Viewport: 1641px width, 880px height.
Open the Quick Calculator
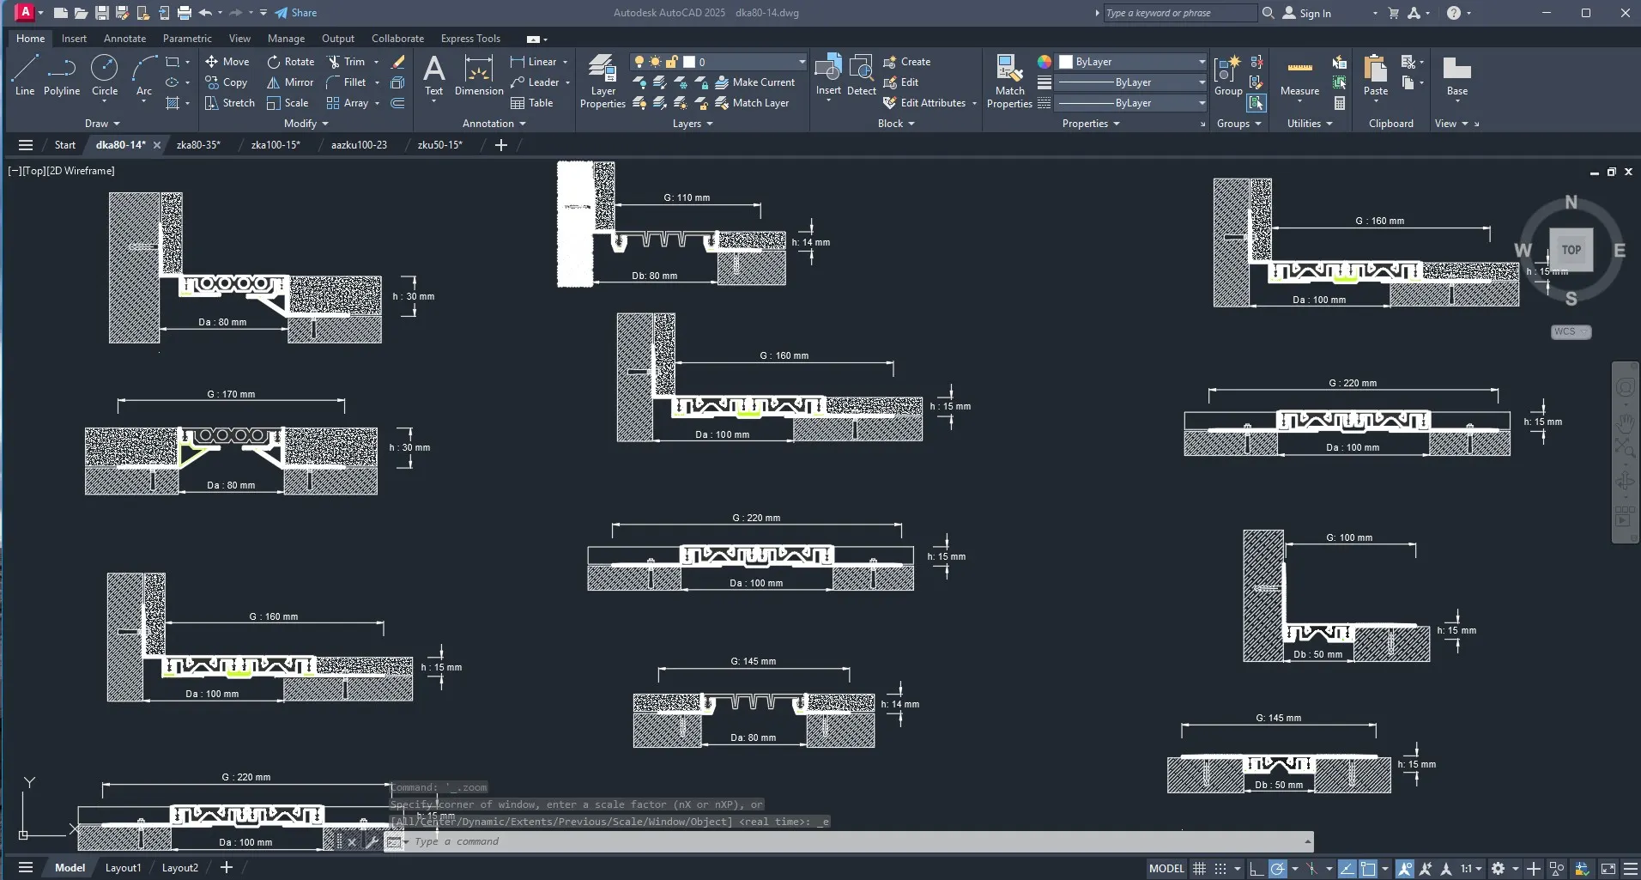pyautogui.click(x=1339, y=103)
